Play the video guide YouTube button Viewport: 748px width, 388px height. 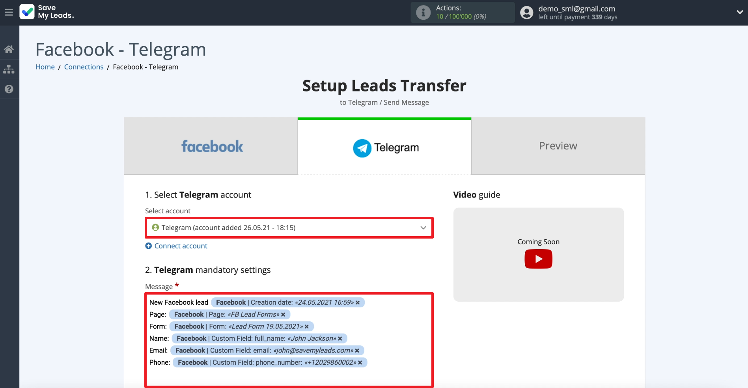538,259
